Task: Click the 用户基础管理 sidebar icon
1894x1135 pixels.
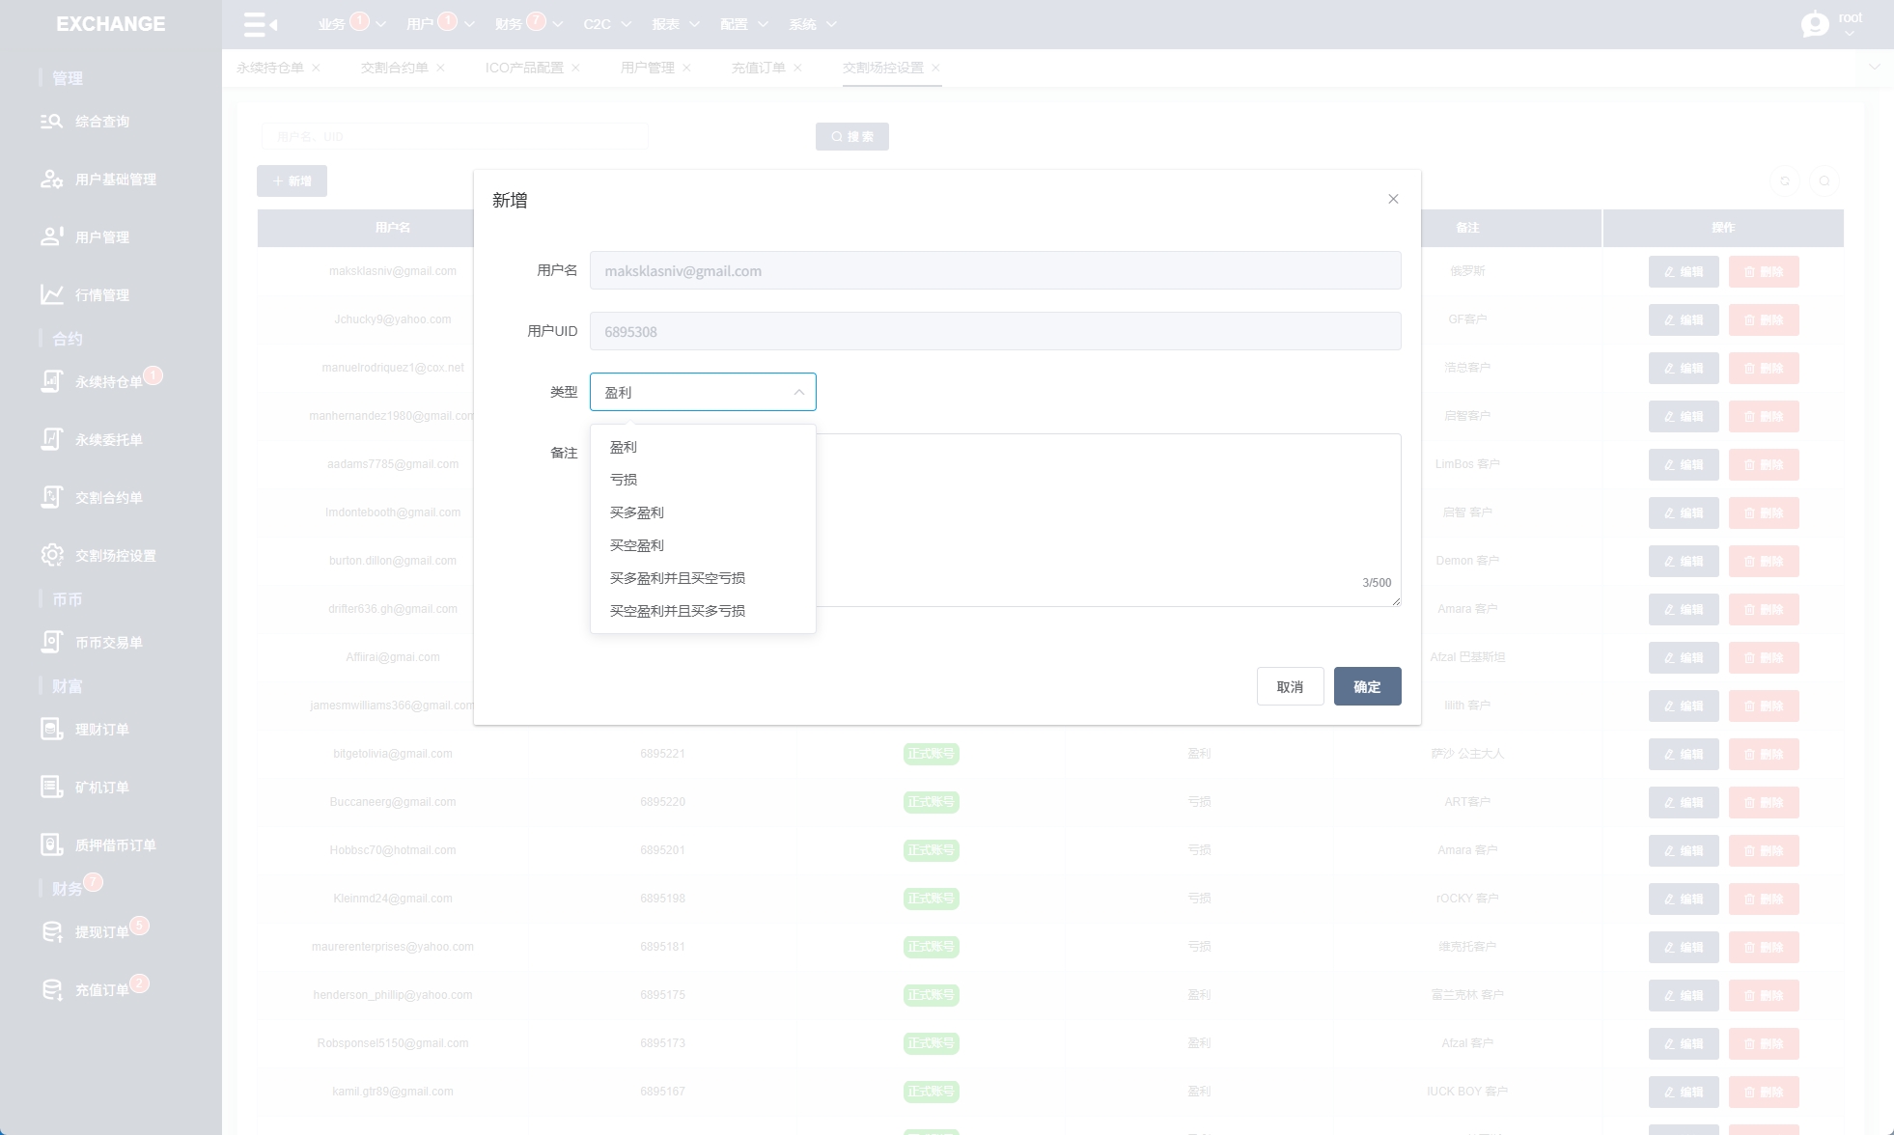Action: tap(51, 180)
